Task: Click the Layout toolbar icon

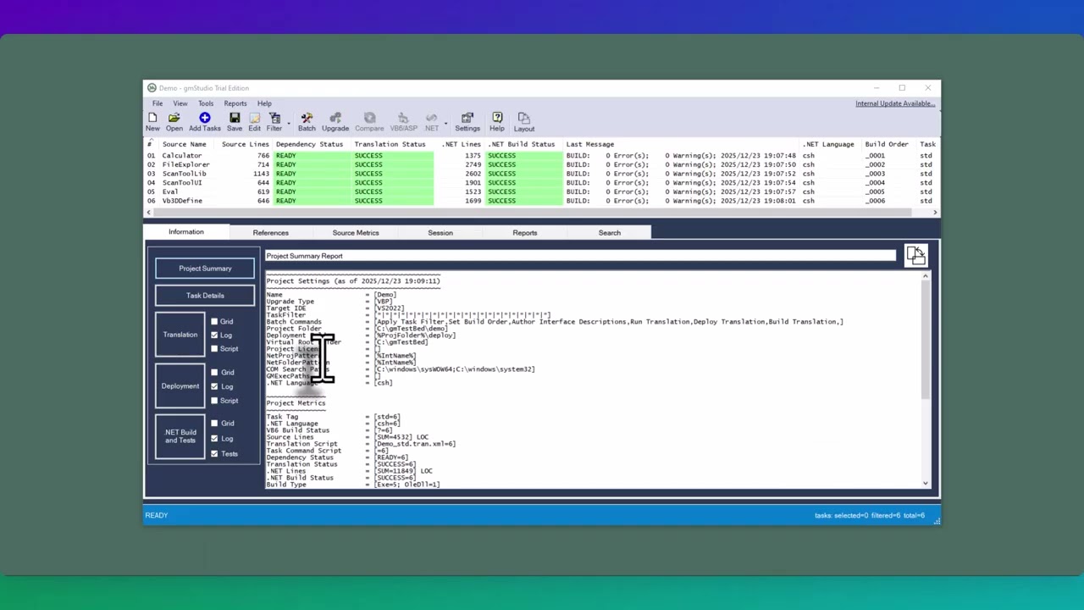Action: (524, 122)
